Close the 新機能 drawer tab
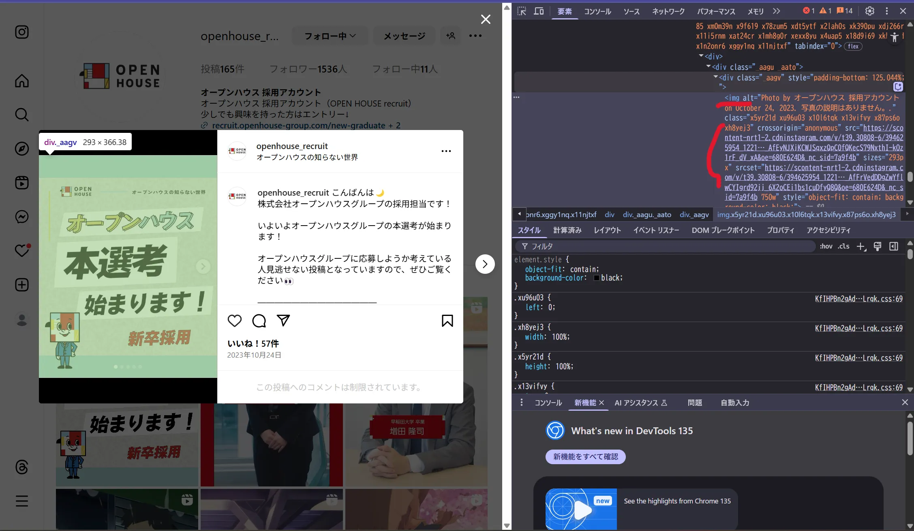This screenshot has height=531, width=914. pyautogui.click(x=601, y=403)
